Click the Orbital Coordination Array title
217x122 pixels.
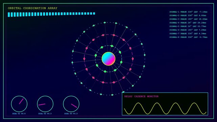coord(32,8)
